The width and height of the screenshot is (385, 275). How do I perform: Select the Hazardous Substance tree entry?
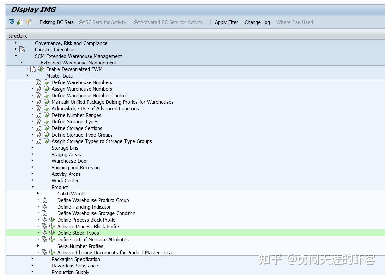pyautogui.click(x=75, y=266)
